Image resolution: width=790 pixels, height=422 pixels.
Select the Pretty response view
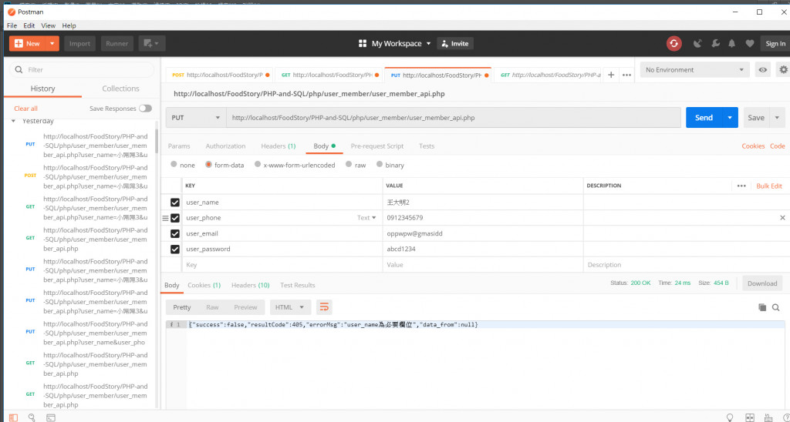point(182,307)
